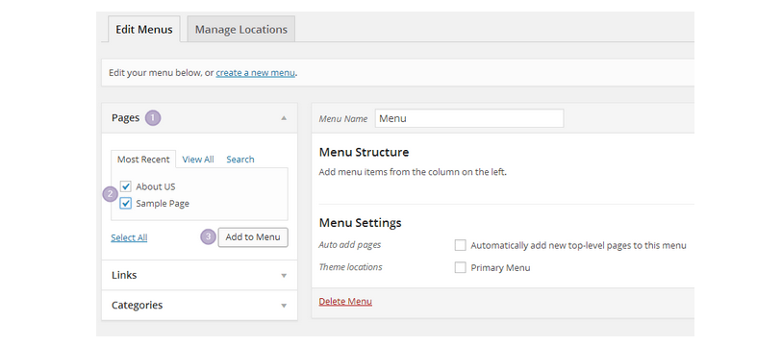Uncheck the About US page checkbox

[126, 186]
